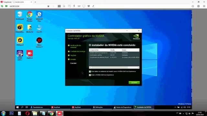Image resolution: width=207 pixels, height=116 pixels.
Task: Open the AnyDesk hamburger main menu
Action: [204, 6]
